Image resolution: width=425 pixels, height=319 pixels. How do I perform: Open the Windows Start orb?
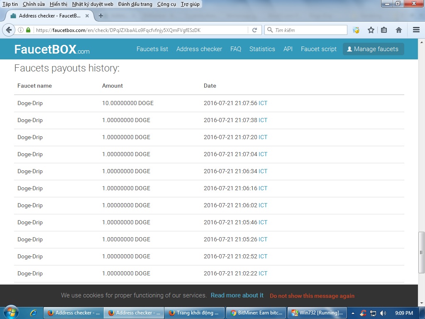point(11,312)
